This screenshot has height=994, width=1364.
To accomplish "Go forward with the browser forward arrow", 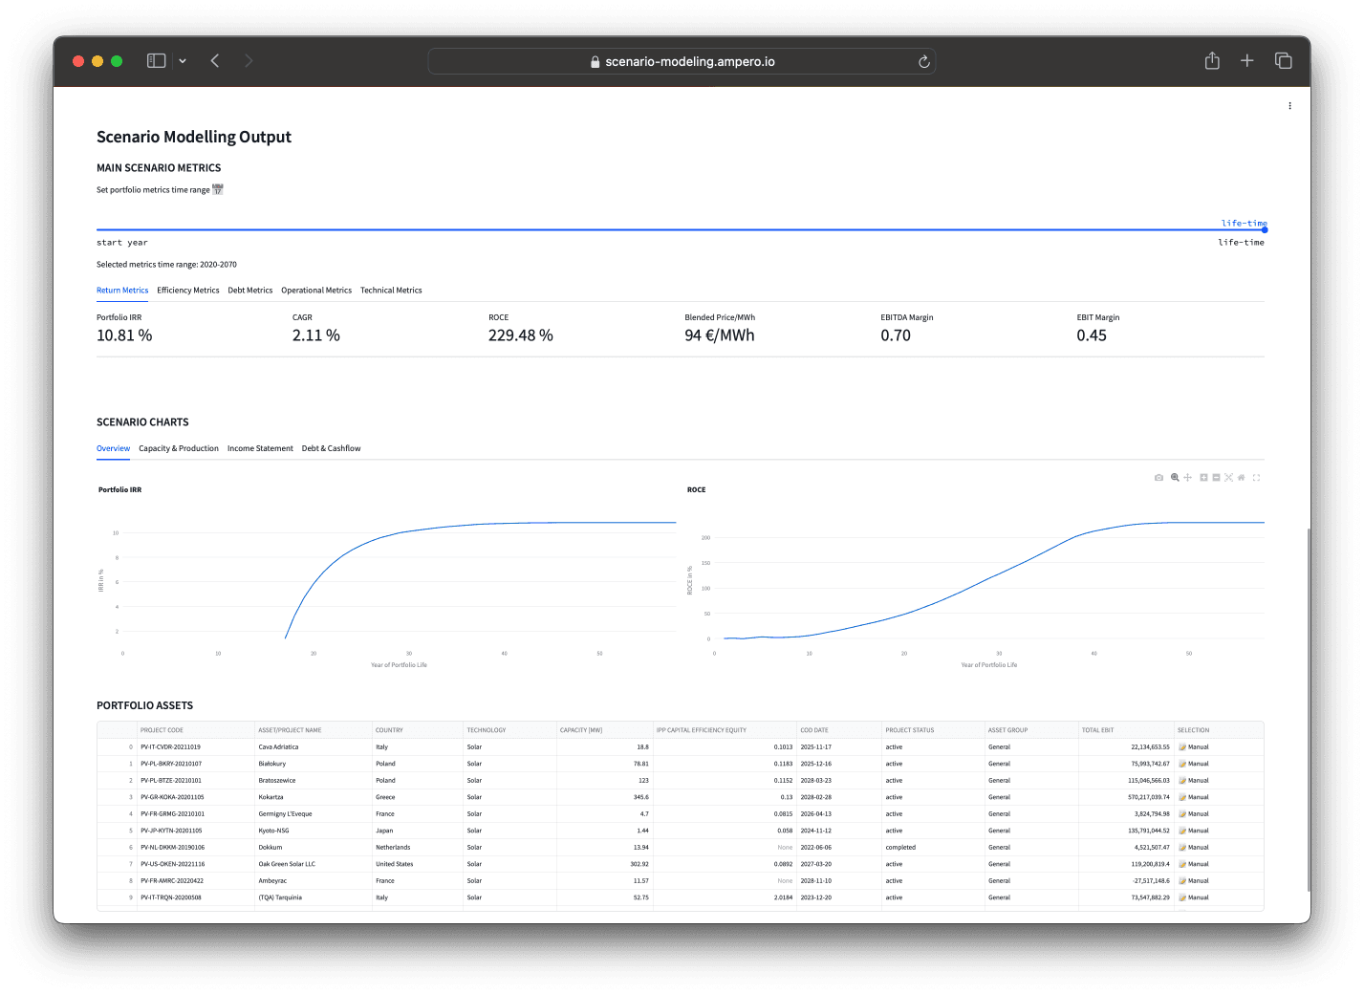I will 249,61.
